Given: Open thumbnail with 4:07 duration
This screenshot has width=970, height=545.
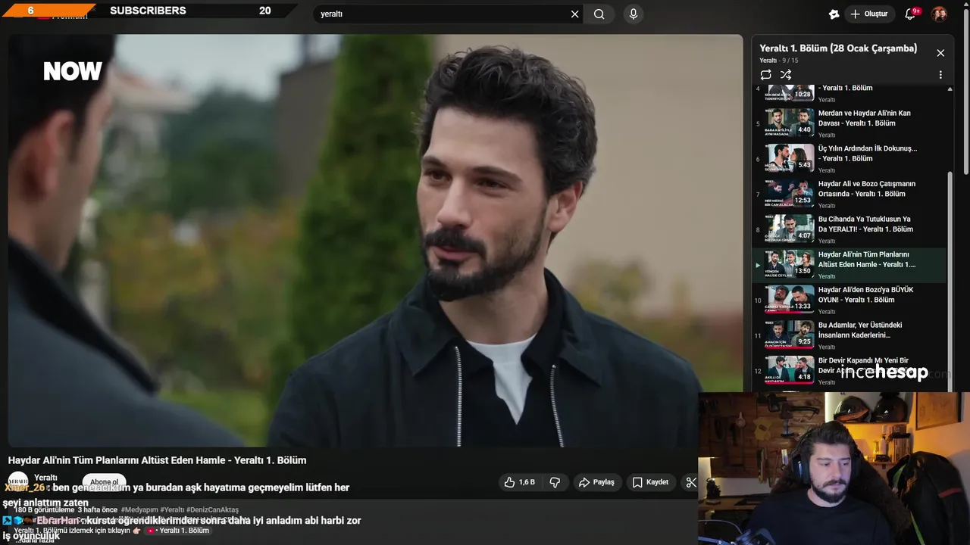Looking at the screenshot, I should click(790, 228).
